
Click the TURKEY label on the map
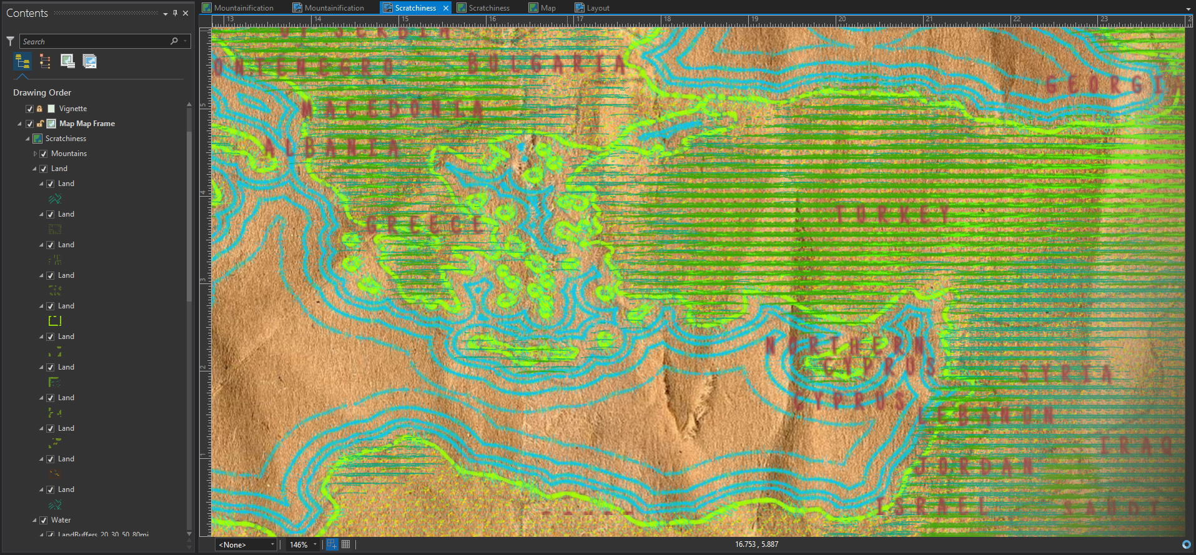click(893, 215)
